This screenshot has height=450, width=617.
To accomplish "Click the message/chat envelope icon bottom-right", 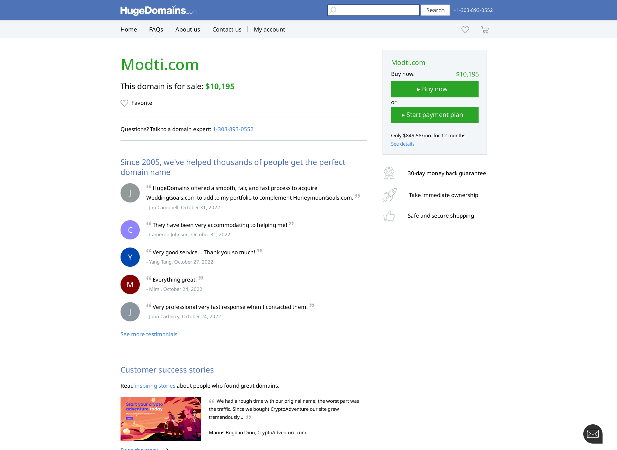I will (593, 434).
